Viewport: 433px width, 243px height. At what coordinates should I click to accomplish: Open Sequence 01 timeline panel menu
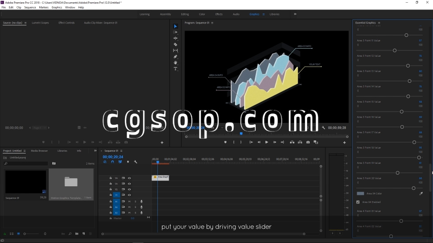click(x=121, y=151)
